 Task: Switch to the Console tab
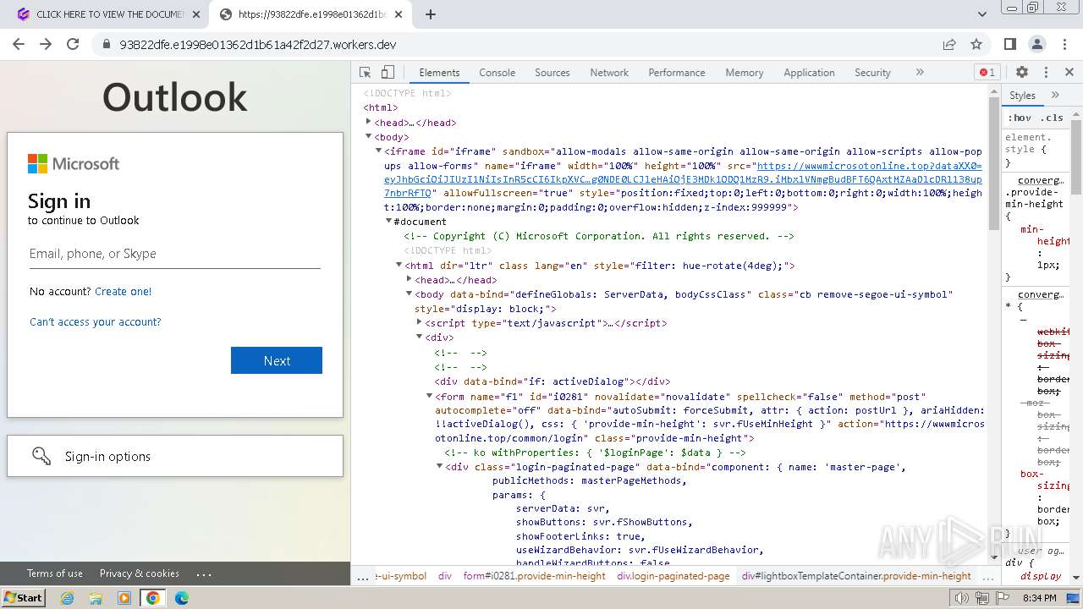[497, 73]
